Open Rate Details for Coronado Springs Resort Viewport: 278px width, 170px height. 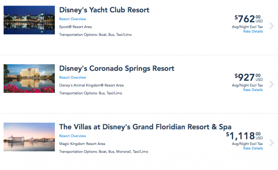pyautogui.click(x=253, y=90)
